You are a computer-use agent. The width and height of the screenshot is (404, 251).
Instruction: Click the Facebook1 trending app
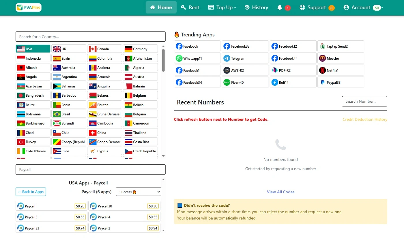click(x=197, y=70)
